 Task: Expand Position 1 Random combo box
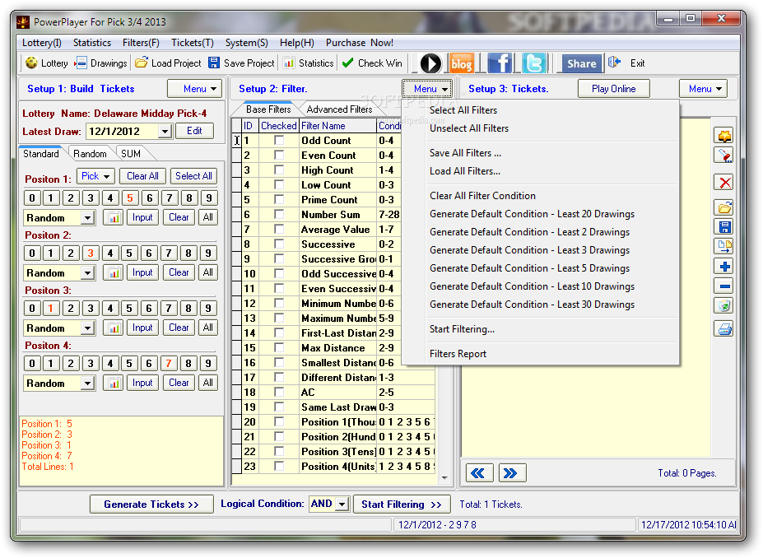(x=87, y=218)
